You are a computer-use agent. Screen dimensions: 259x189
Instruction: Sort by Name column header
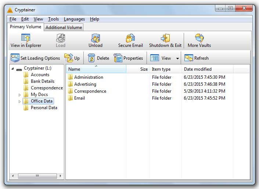coord(96,69)
